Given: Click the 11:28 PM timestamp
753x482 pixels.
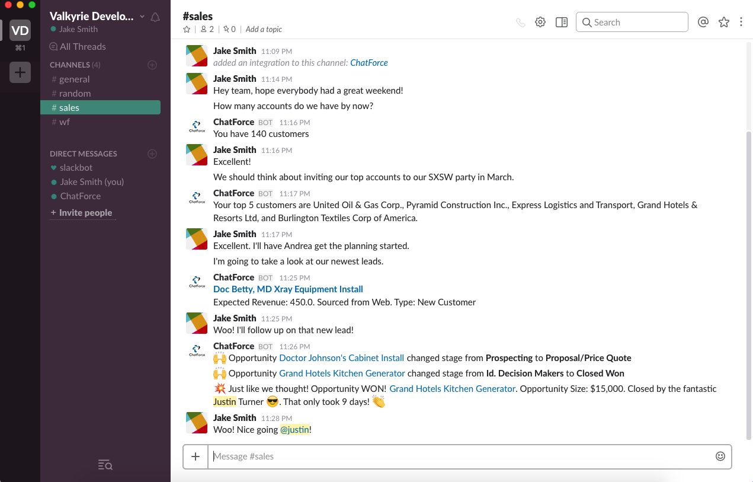Looking at the screenshot, I should pos(277,419).
